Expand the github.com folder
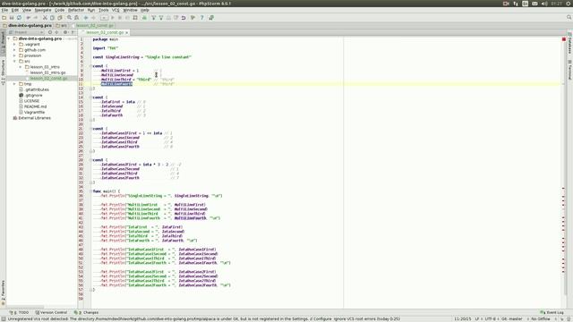The image size is (573, 322). click(14, 50)
